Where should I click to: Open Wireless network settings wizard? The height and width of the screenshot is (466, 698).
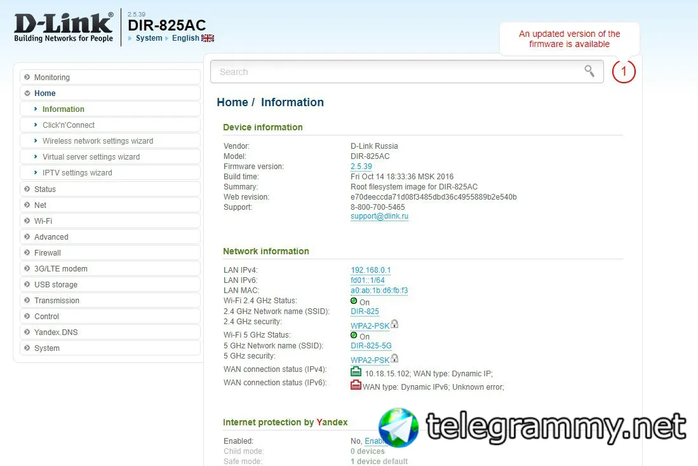pyautogui.click(x=110, y=140)
